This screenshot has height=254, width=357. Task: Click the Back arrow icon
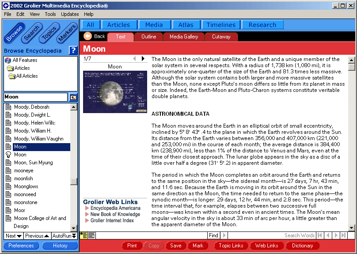tap(87, 36)
